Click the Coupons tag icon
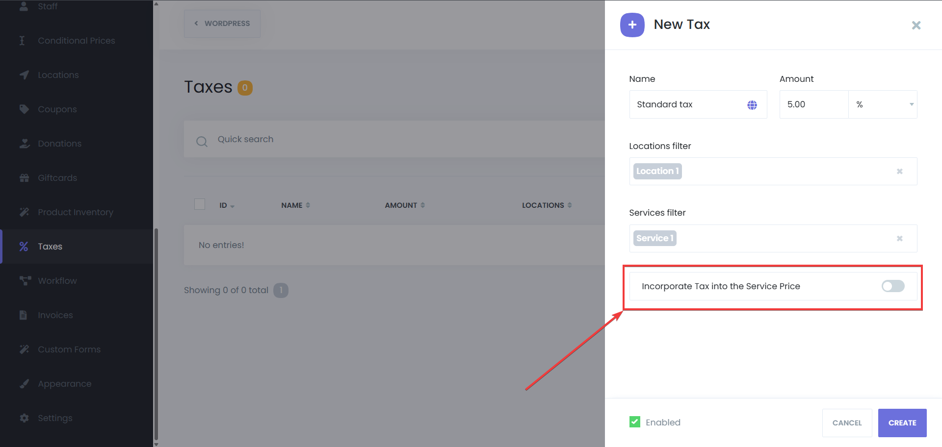 (x=24, y=109)
